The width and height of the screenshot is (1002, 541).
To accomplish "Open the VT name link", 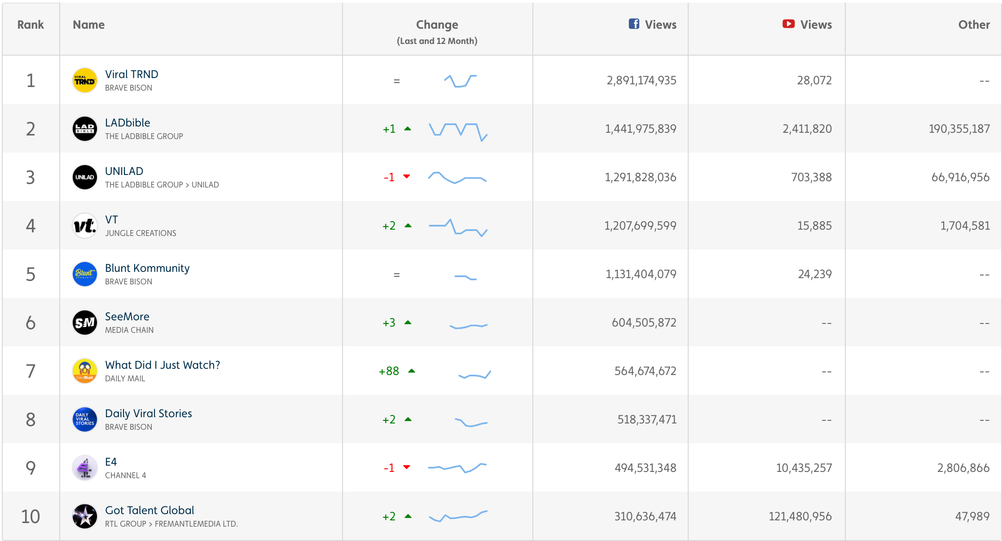I will click(x=111, y=219).
